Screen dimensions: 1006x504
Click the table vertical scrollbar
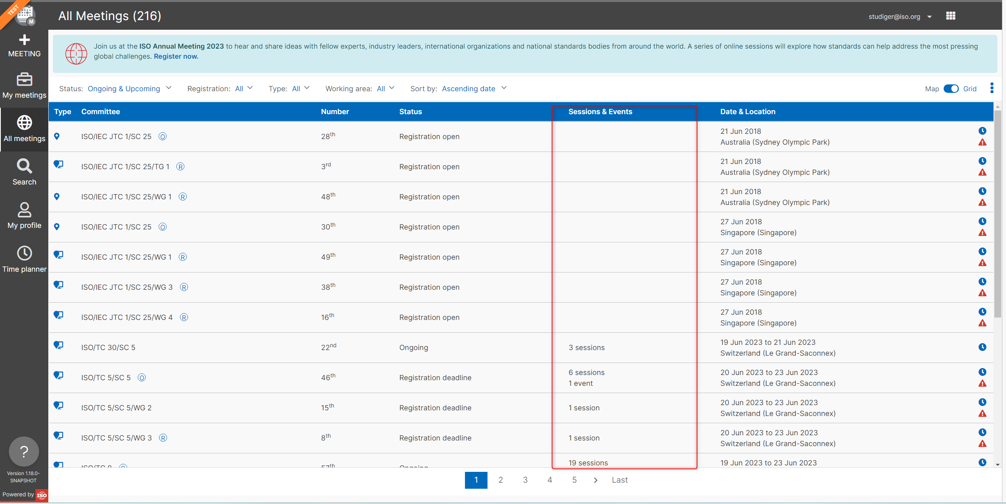click(x=998, y=213)
